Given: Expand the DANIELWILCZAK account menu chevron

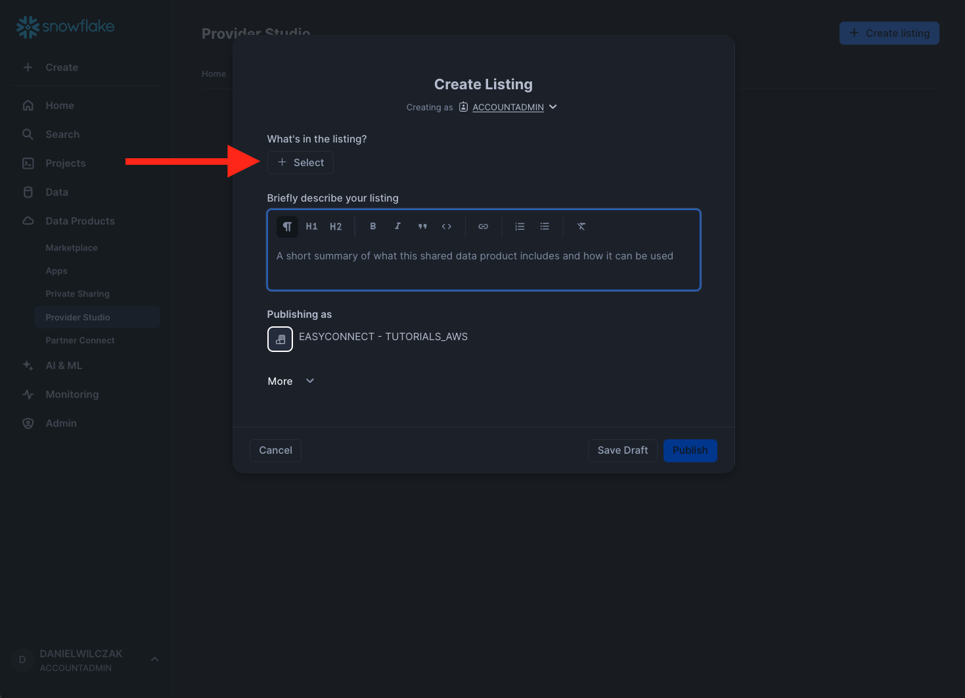Looking at the screenshot, I should (x=154, y=659).
